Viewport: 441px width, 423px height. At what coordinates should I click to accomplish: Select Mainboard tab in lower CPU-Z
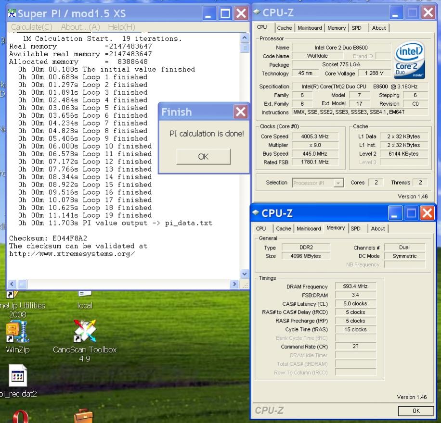(309, 229)
